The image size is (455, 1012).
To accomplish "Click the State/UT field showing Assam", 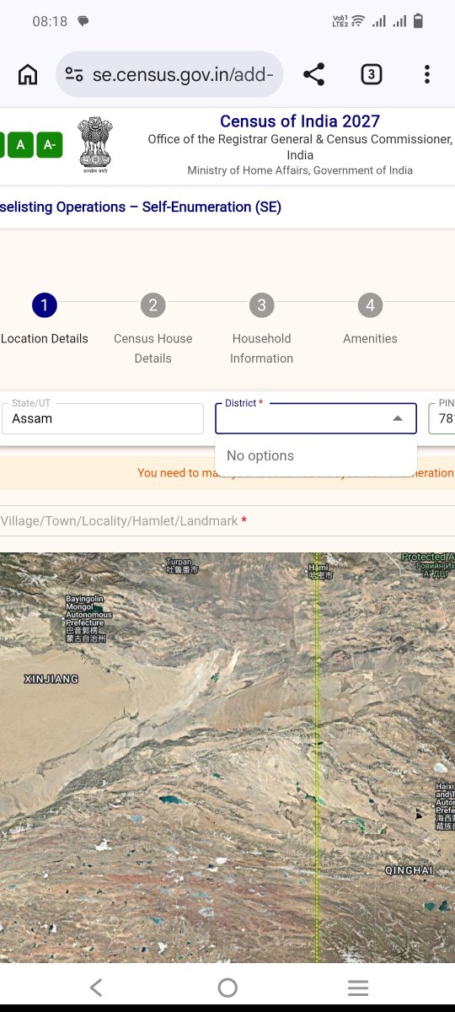I will (102, 418).
